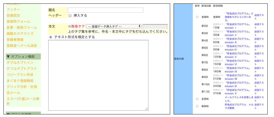Open the mission Ⅷ mail link

pyautogui.click(x=238, y=77)
